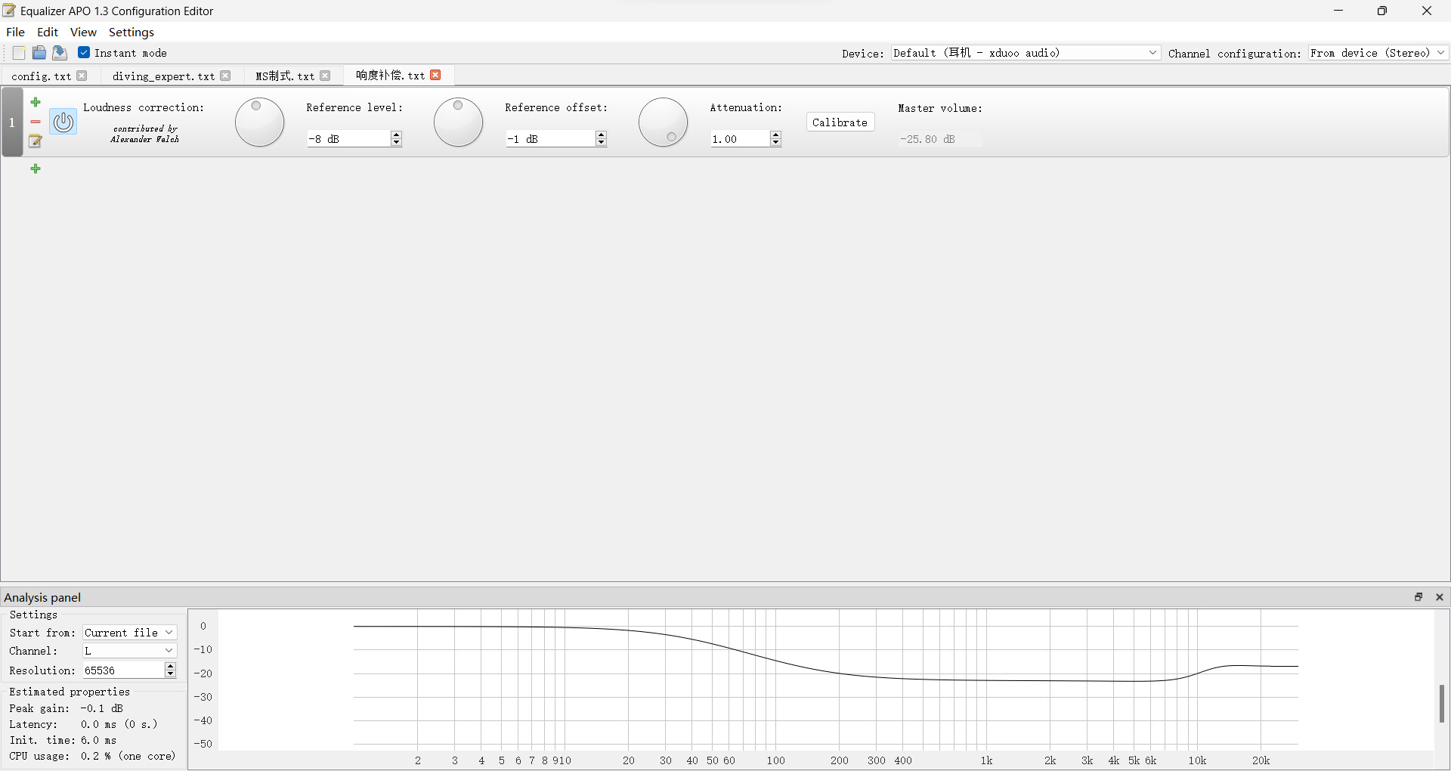
Task: Click the Reference level dial
Action: (259, 122)
